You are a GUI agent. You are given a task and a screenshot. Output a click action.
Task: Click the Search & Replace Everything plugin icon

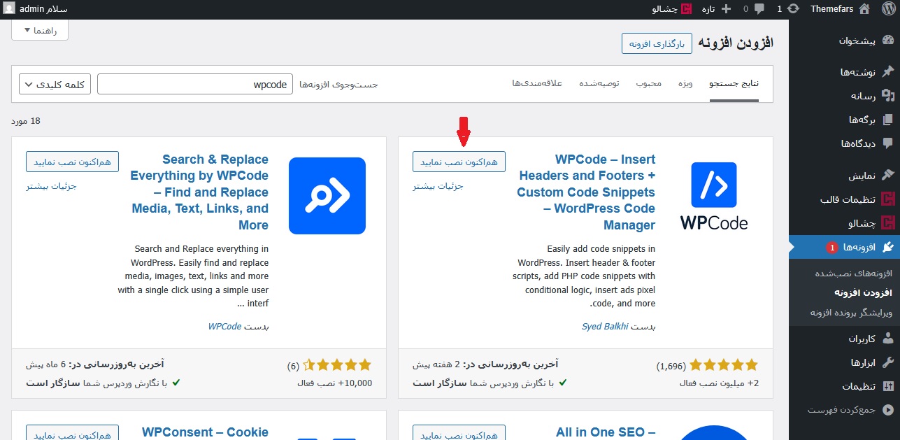coord(327,196)
